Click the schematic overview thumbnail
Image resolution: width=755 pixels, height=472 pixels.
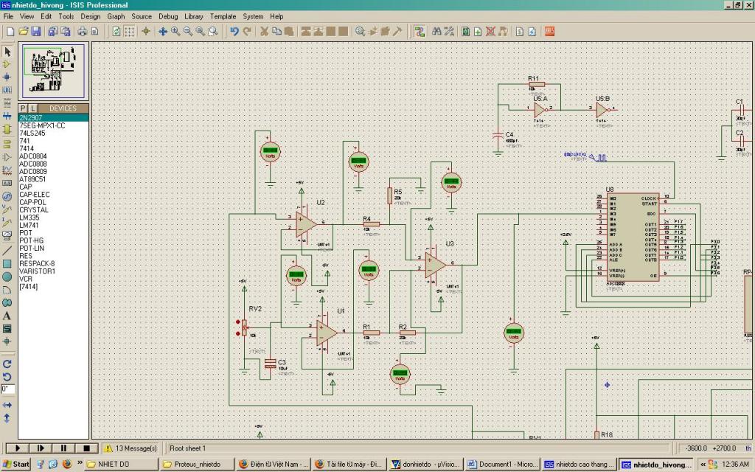tap(54, 72)
